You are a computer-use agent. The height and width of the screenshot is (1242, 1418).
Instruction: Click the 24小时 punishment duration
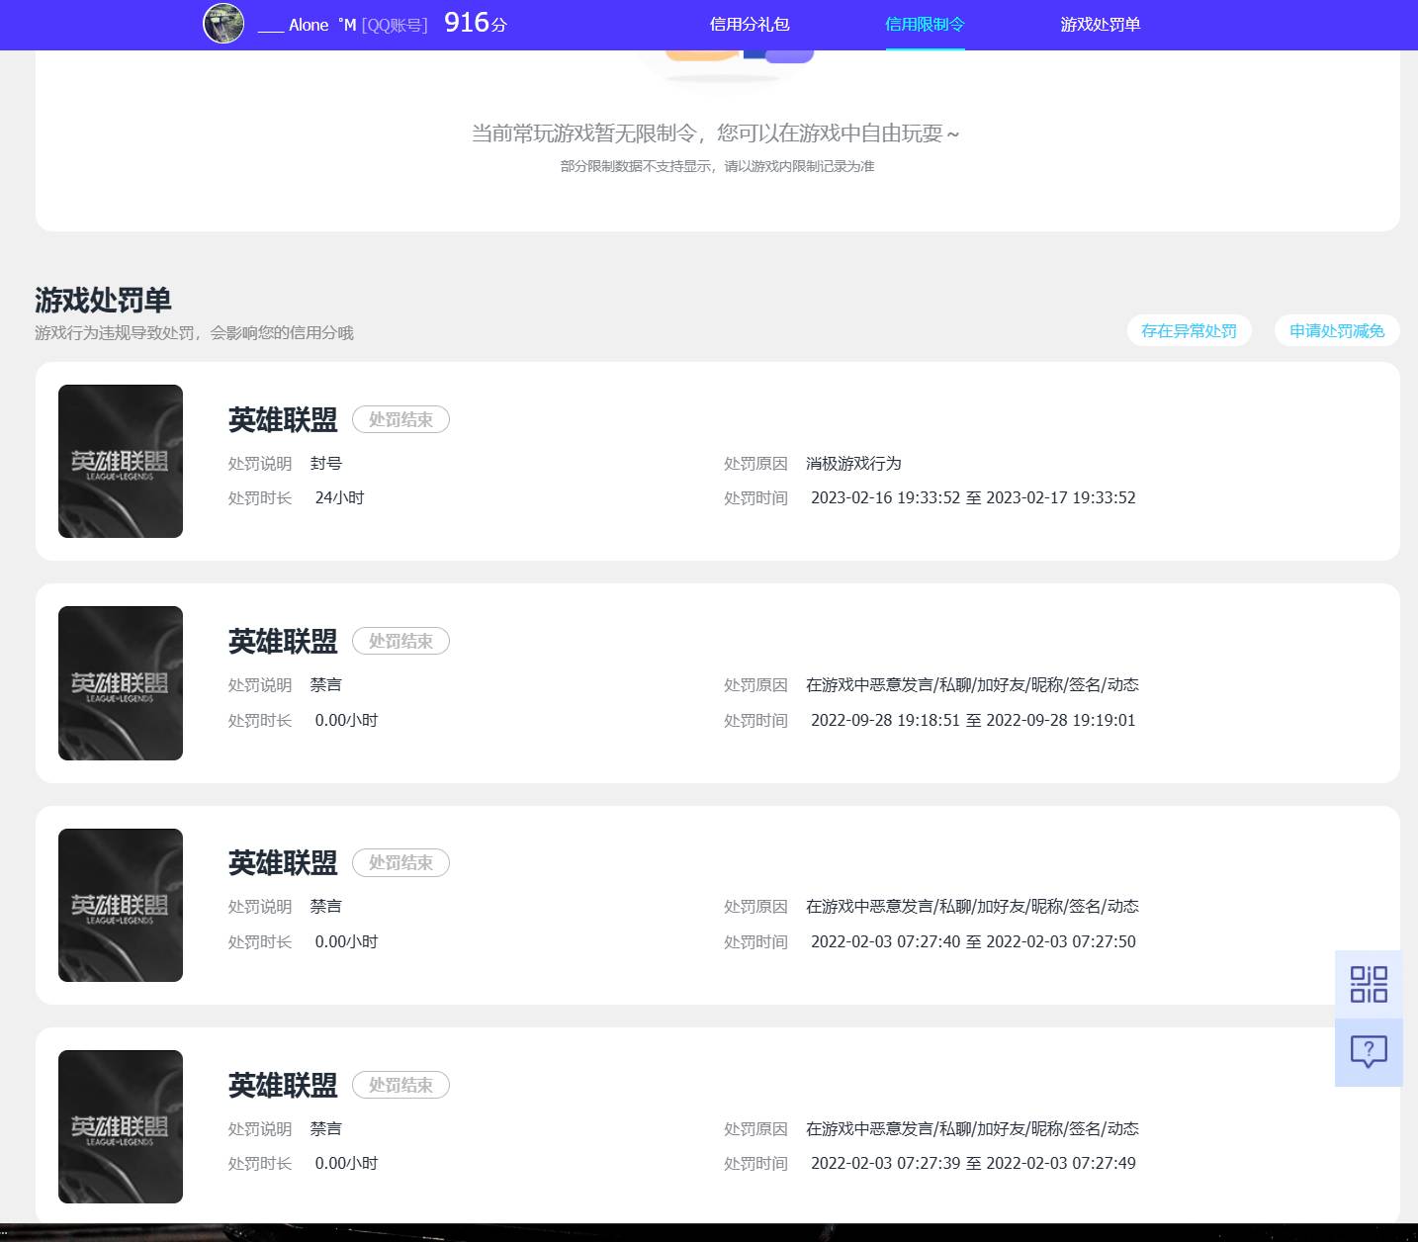coord(339,497)
